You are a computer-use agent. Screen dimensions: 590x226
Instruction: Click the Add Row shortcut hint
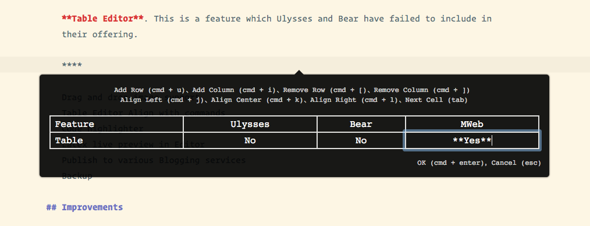click(x=150, y=90)
